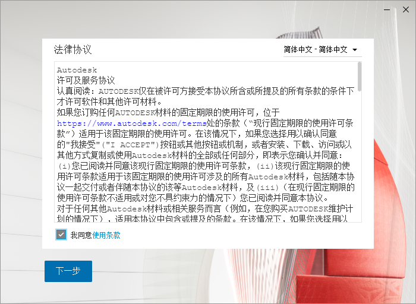Click the line starting 认真阅读
This screenshot has height=304, width=416.
pos(206,91)
